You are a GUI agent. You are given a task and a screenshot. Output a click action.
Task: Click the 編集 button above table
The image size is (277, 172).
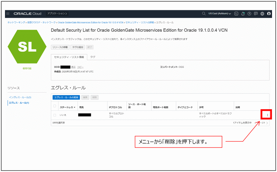[x=85, y=97]
